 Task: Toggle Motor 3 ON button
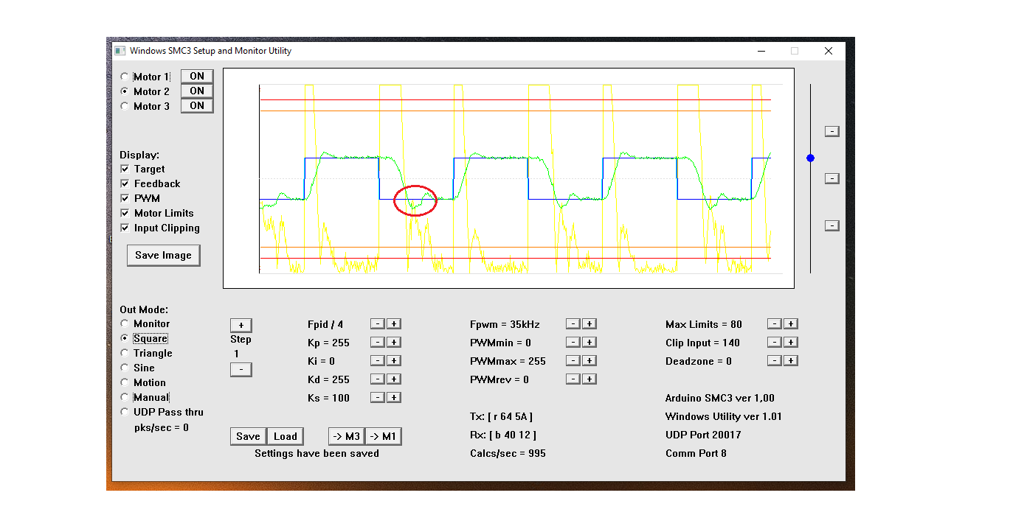pyautogui.click(x=197, y=106)
